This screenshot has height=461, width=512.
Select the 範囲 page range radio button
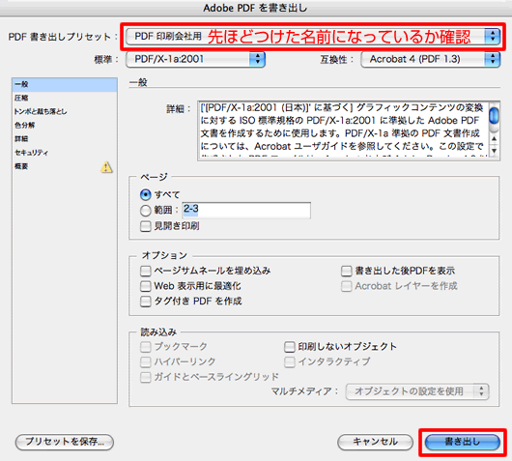(145, 210)
